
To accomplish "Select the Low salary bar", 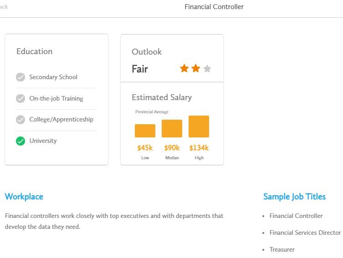I will point(145,131).
